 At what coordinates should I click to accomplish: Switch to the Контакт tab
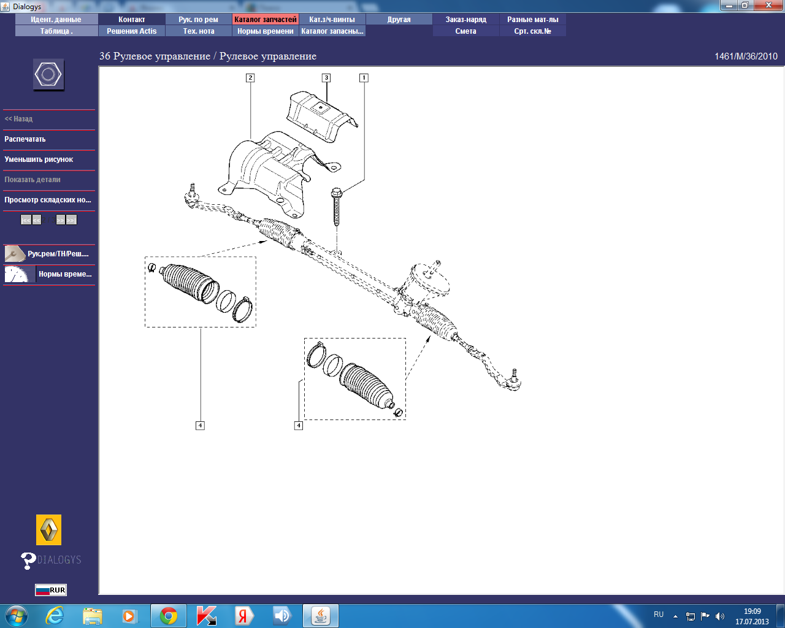click(132, 20)
